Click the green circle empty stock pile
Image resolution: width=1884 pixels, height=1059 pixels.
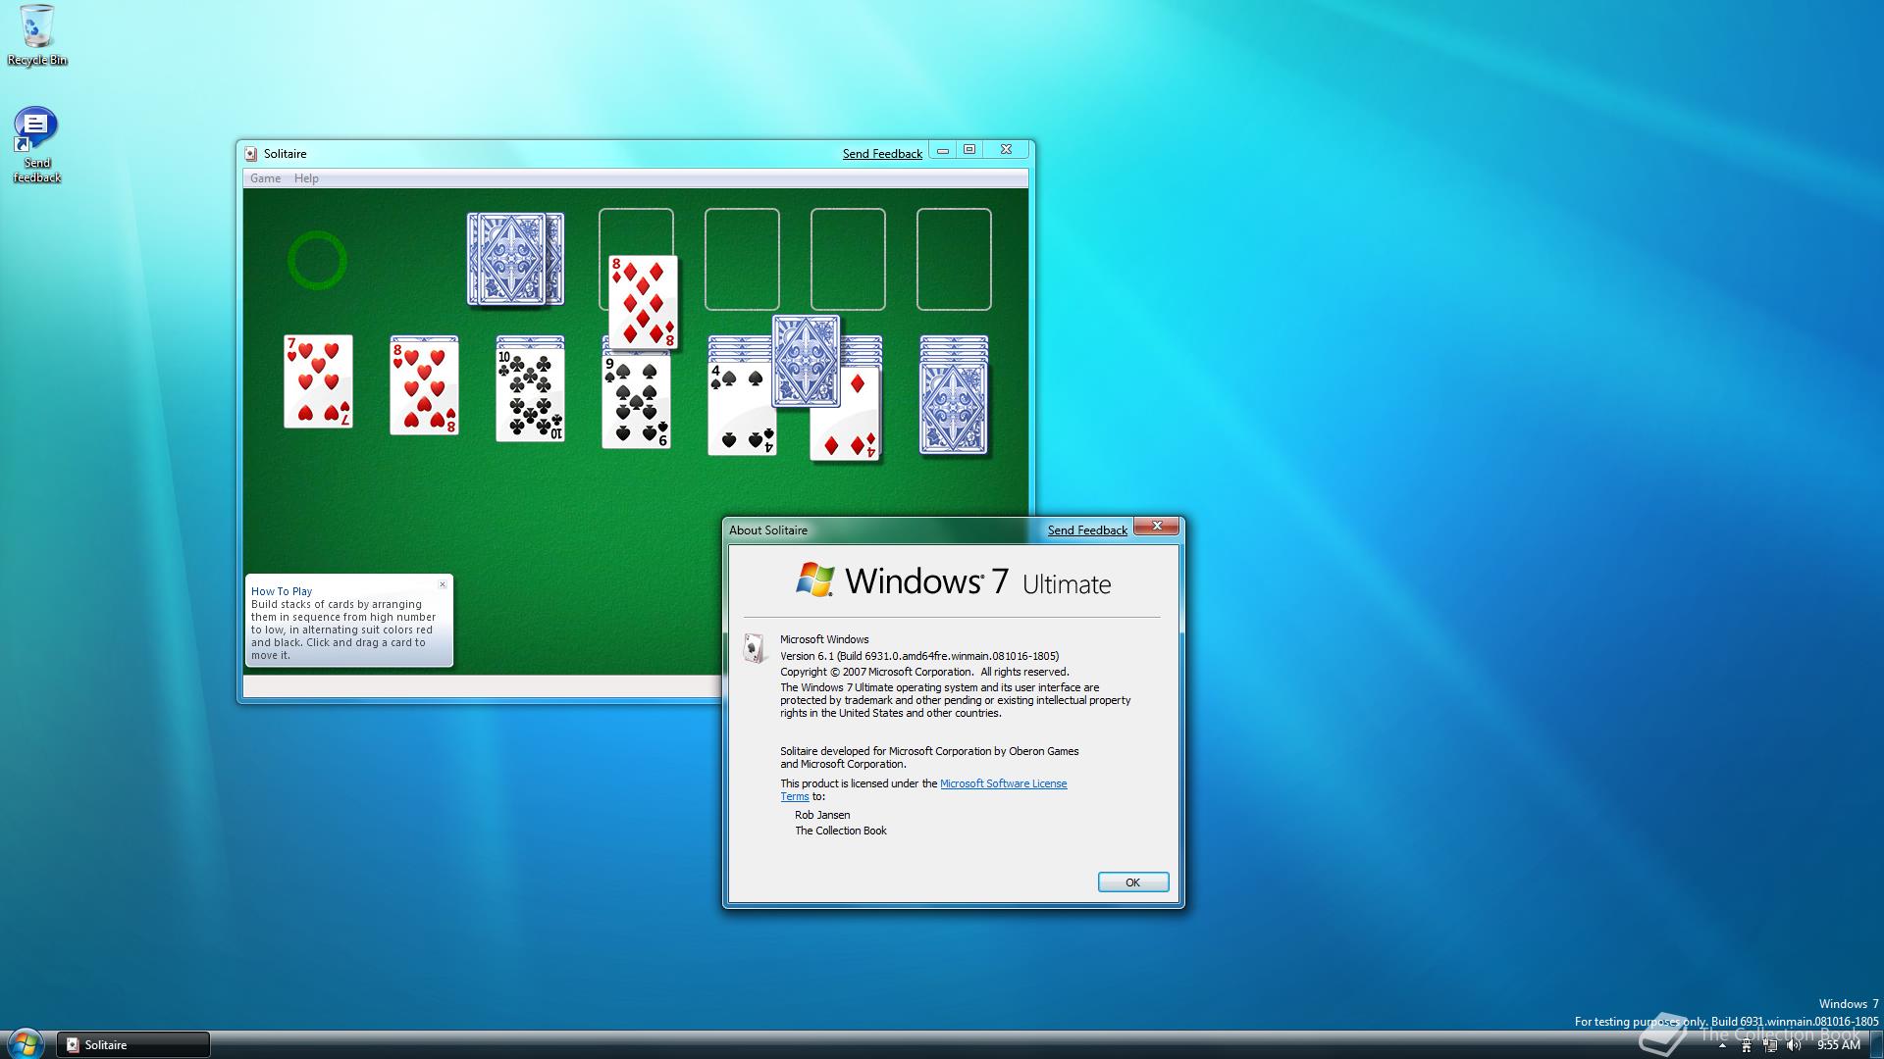point(317,260)
